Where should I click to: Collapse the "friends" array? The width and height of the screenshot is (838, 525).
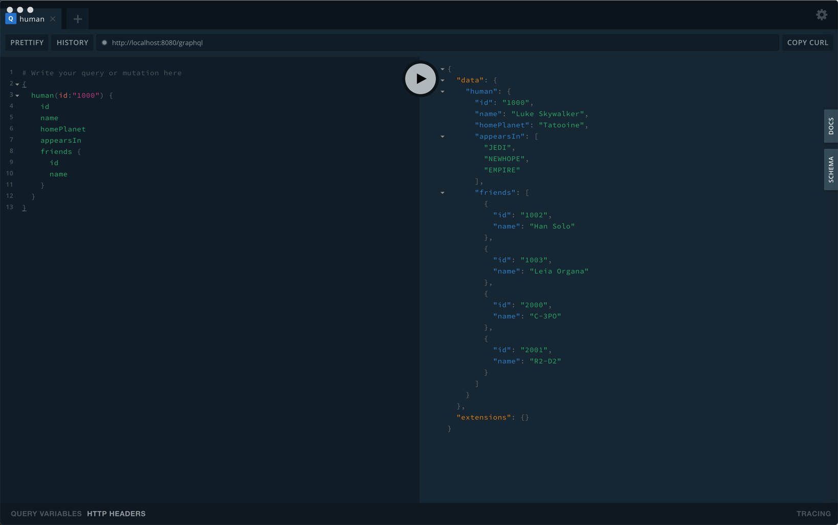point(443,193)
